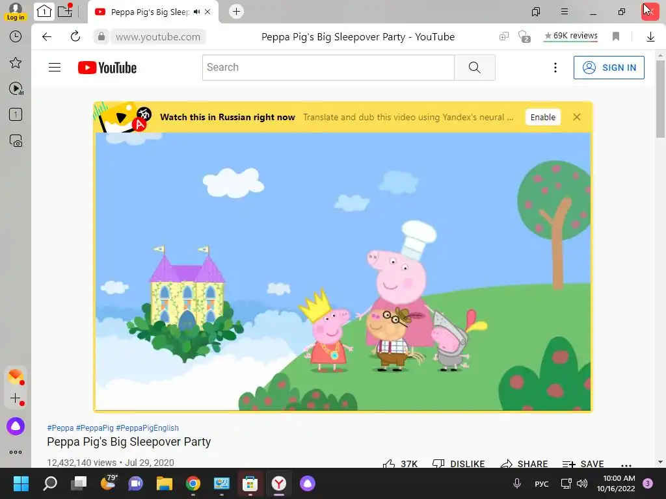
Task: Click the page title Peppa Pig's Big Sleepover Party - YouTube
Action: point(358,37)
